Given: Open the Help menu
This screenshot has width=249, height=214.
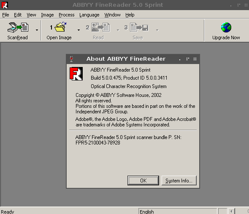Looking at the screenshot, I should click(130, 15).
